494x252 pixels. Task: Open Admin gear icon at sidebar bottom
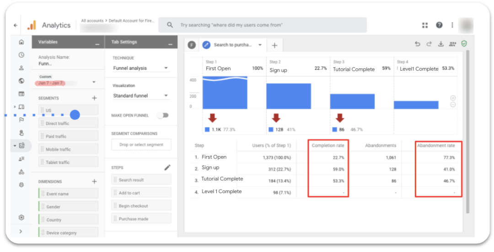[21, 217]
